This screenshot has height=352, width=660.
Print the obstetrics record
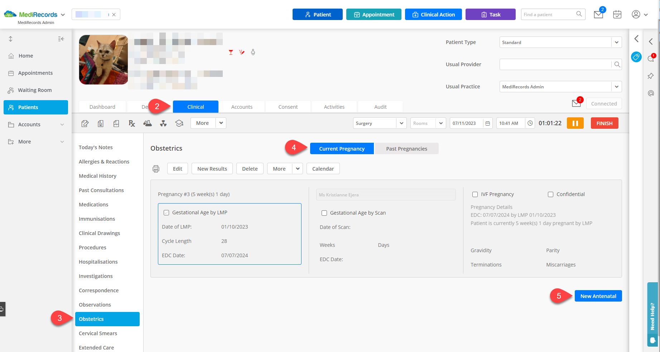pyautogui.click(x=156, y=169)
